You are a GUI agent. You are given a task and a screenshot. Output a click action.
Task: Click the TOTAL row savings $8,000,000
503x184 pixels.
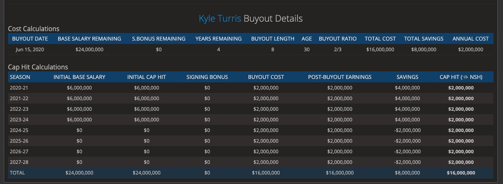pos(407,173)
